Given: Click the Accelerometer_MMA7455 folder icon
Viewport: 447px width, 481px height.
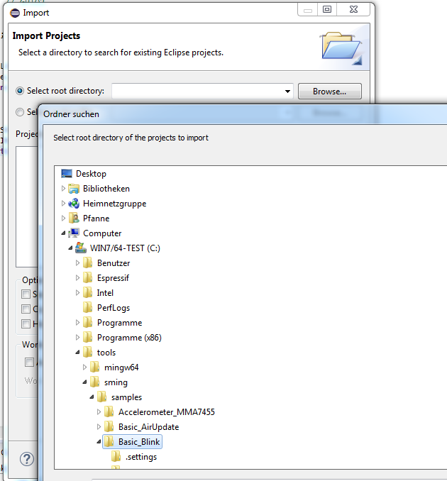Looking at the screenshot, I should coord(109,412).
